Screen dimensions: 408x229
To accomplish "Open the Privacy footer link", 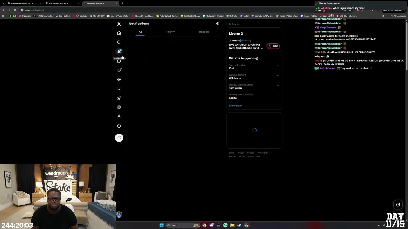I will click(240, 153).
